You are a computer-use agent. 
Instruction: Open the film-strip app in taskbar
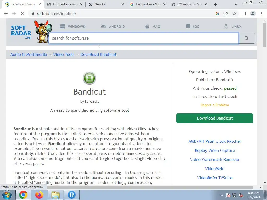tap(72, 195)
